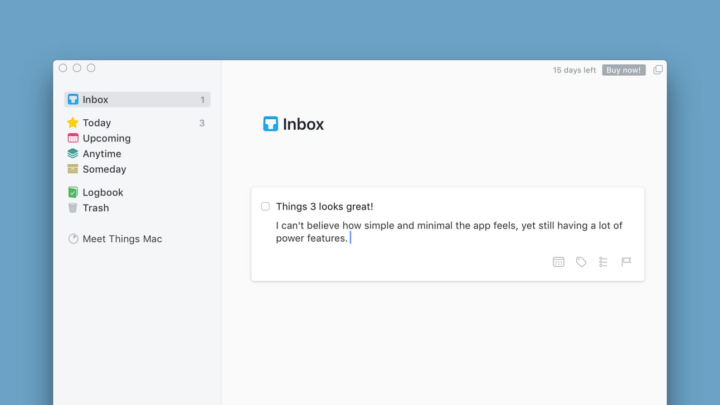720x405 pixels.
Task: Check off 'Things 3 looks great!' to-do
Action: (265, 207)
